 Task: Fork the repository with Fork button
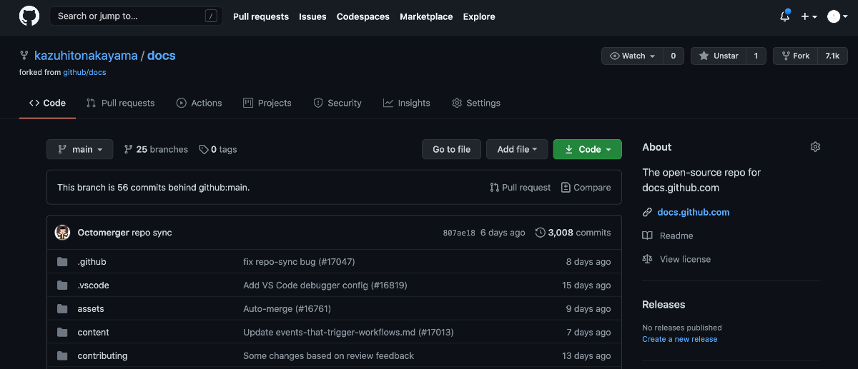[796, 56]
